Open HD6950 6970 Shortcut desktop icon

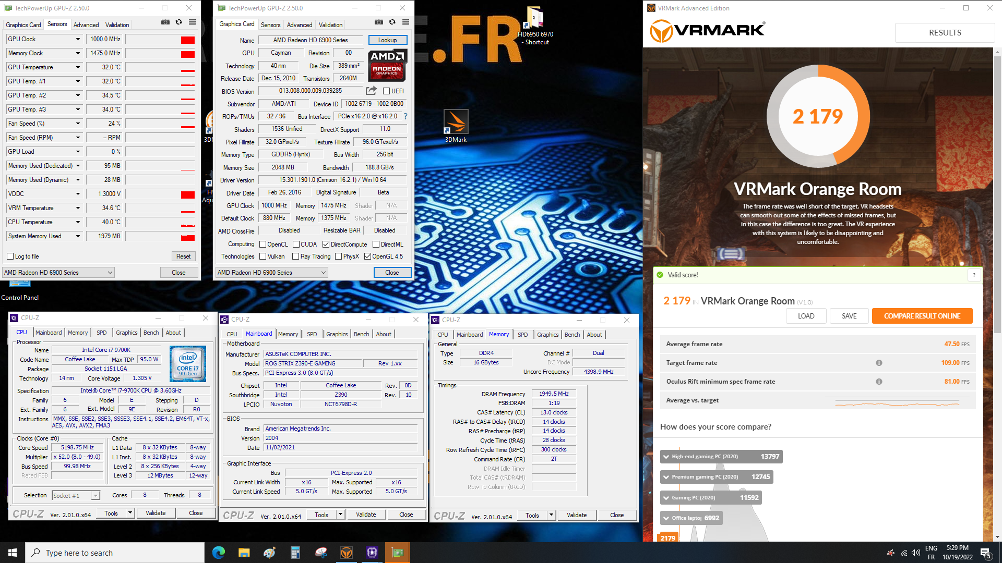(x=535, y=26)
